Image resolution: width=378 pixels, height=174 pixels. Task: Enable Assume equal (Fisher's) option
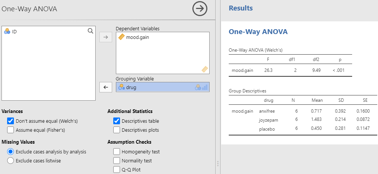click(10, 130)
